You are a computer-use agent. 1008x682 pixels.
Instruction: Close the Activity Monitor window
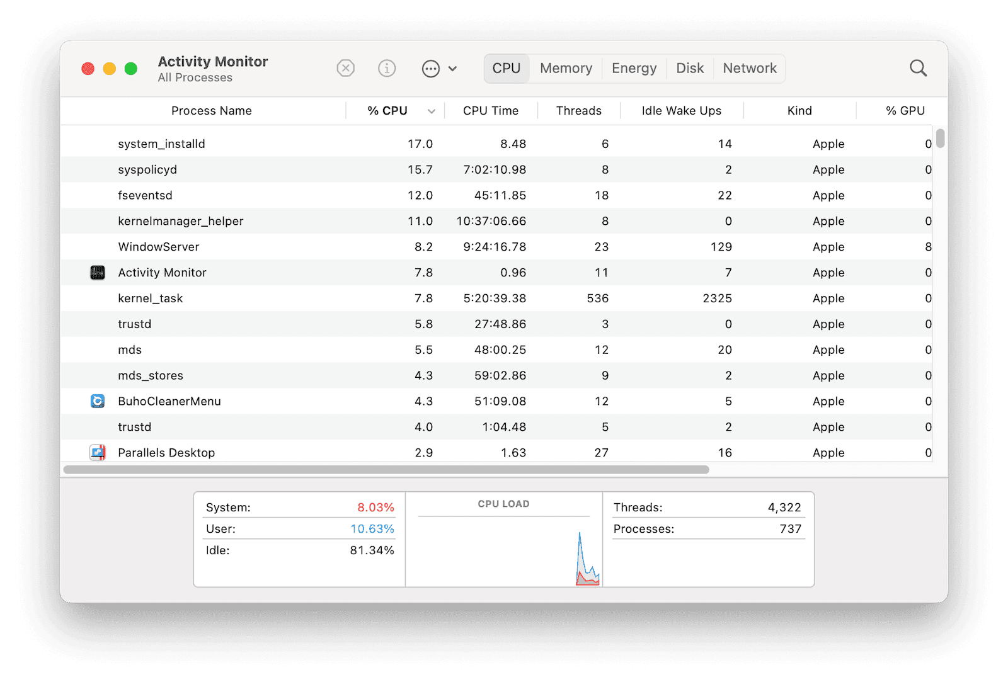88,69
